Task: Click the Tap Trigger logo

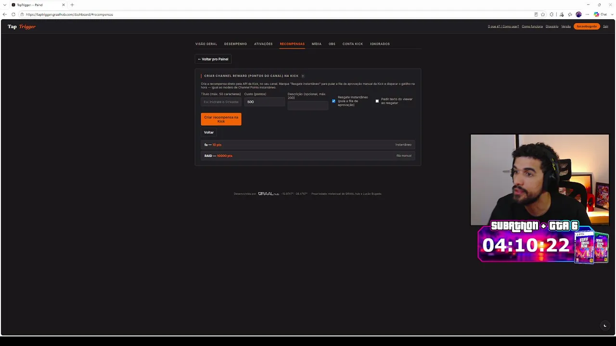Action: (x=22, y=26)
